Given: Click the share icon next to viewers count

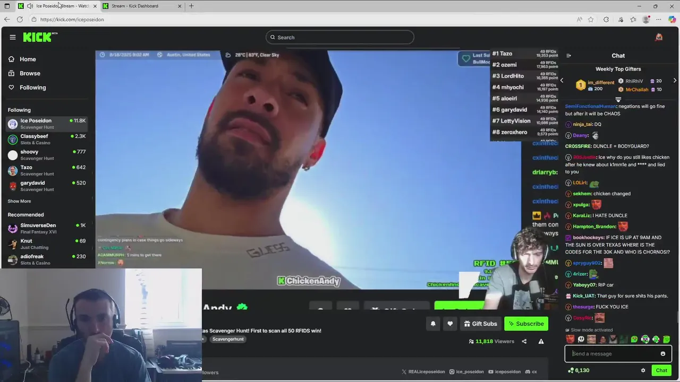Looking at the screenshot, I should tap(524, 341).
